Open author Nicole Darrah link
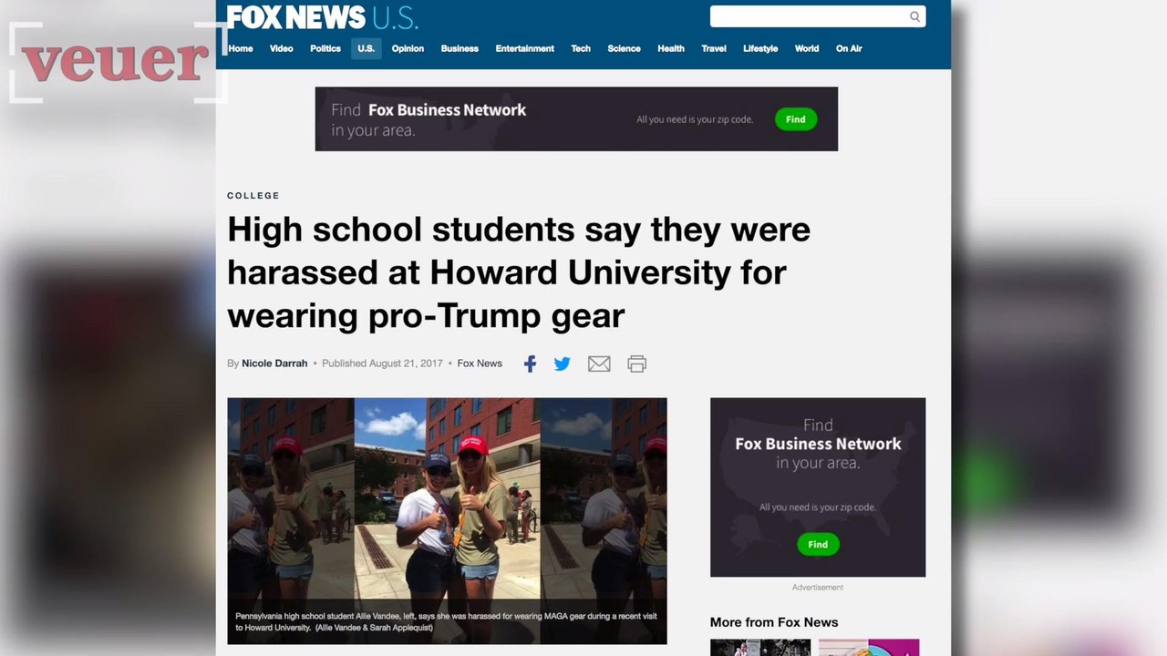Viewport: 1167px width, 656px height. (274, 363)
